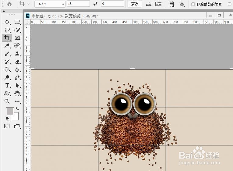Open the Edit Toolbar three-dots menu

click(x=17, y=101)
